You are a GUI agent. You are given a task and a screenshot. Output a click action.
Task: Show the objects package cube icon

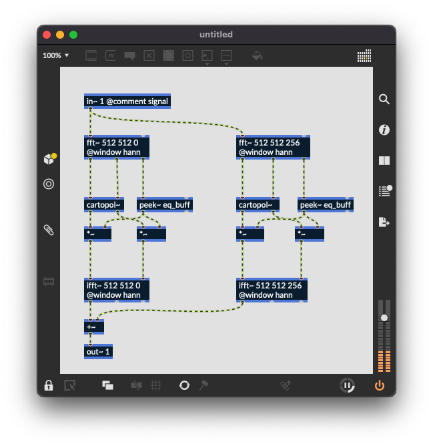tap(49, 159)
